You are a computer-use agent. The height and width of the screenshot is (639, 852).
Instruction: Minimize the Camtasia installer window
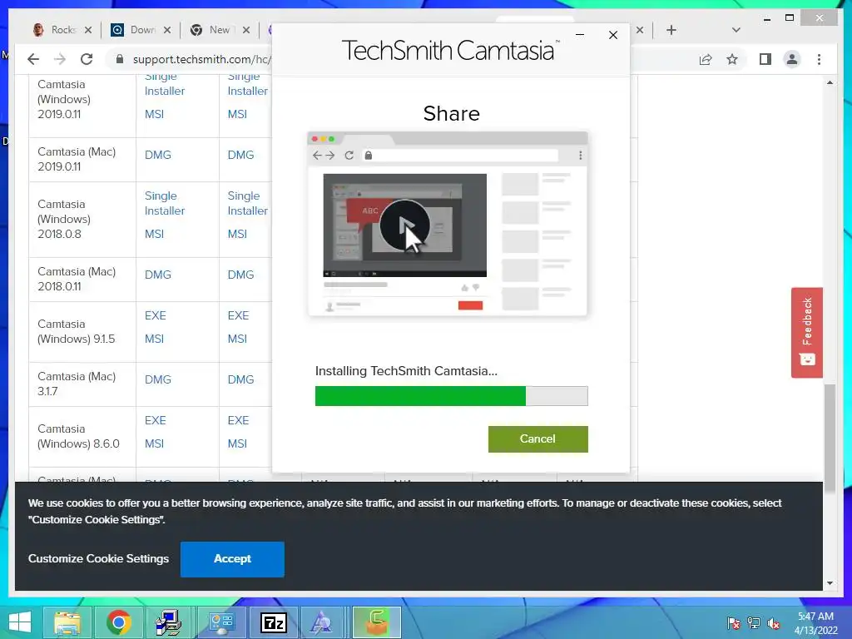click(x=580, y=35)
